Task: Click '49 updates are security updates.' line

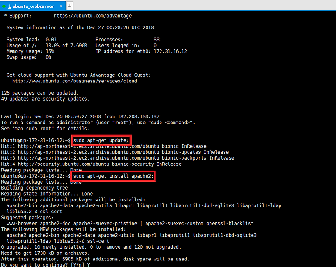Action: tap(45, 99)
